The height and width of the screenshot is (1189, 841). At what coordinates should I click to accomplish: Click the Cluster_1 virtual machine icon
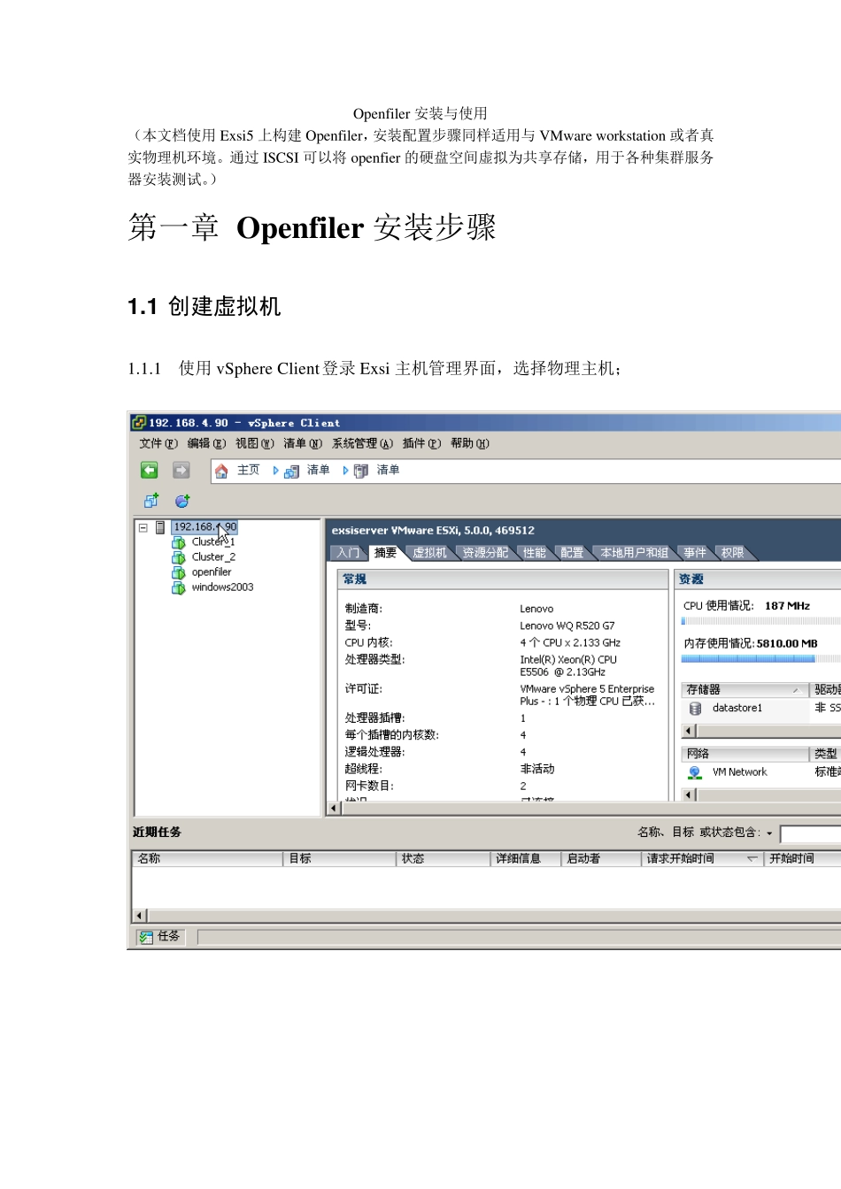point(179,542)
